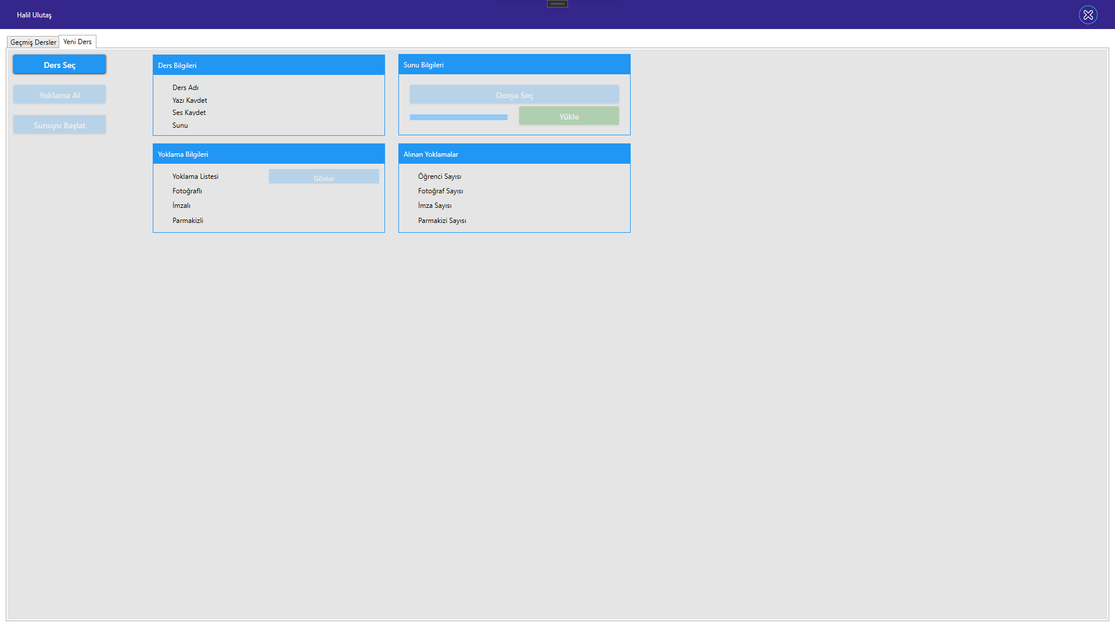Viewport: 1115px width, 627px height.
Task: Click the Alınan Yoklamalar panel header
Action: coord(514,154)
